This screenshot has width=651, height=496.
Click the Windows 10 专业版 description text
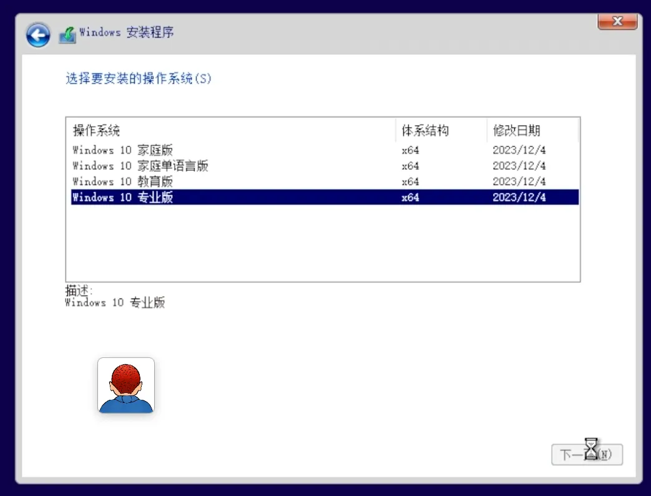[x=115, y=302]
